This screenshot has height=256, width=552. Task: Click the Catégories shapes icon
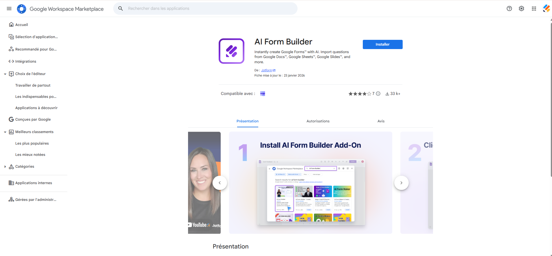coord(11,167)
